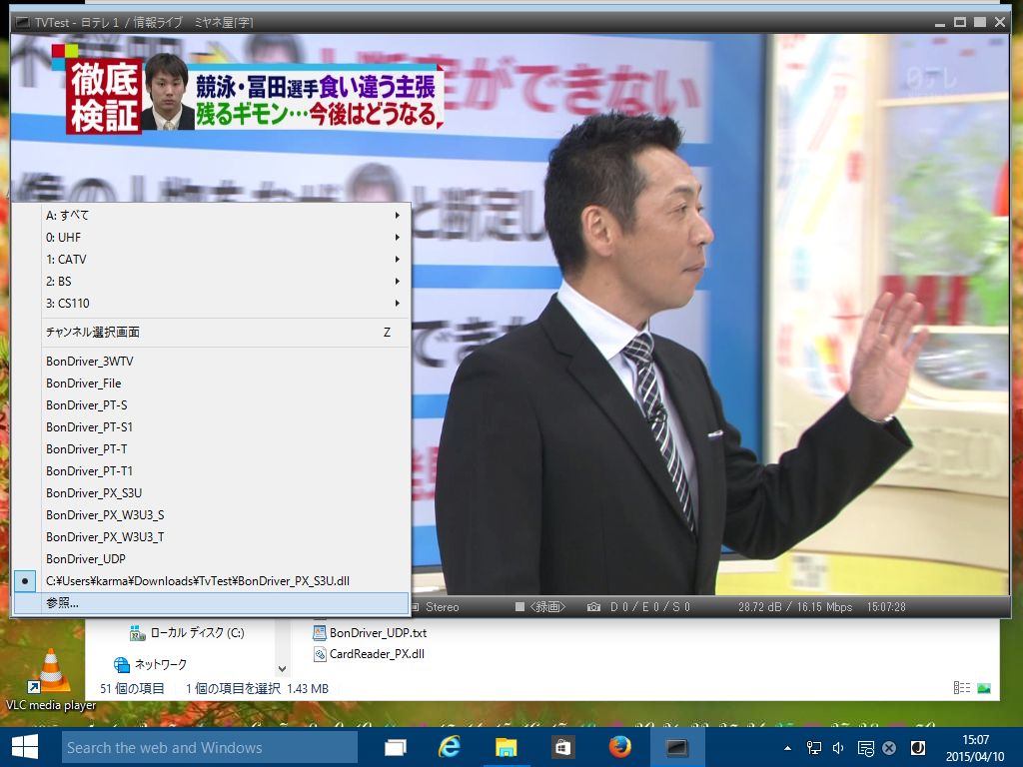Select BonDriver_PX_W3U3_S driver
1023x767 pixels.
[212, 515]
